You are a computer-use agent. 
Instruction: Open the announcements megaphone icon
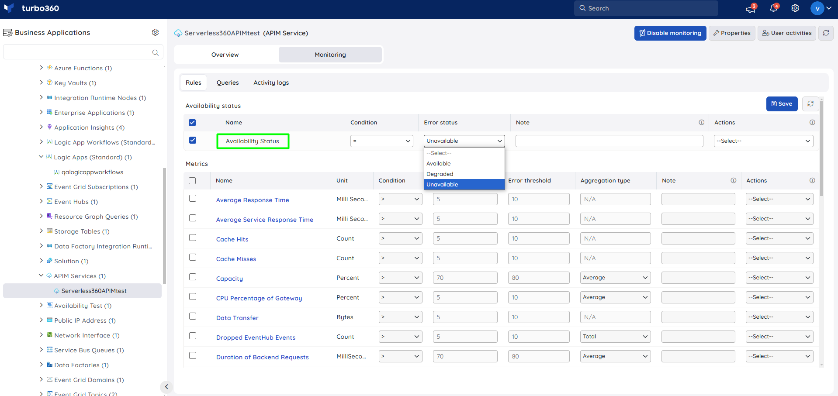(x=751, y=8)
